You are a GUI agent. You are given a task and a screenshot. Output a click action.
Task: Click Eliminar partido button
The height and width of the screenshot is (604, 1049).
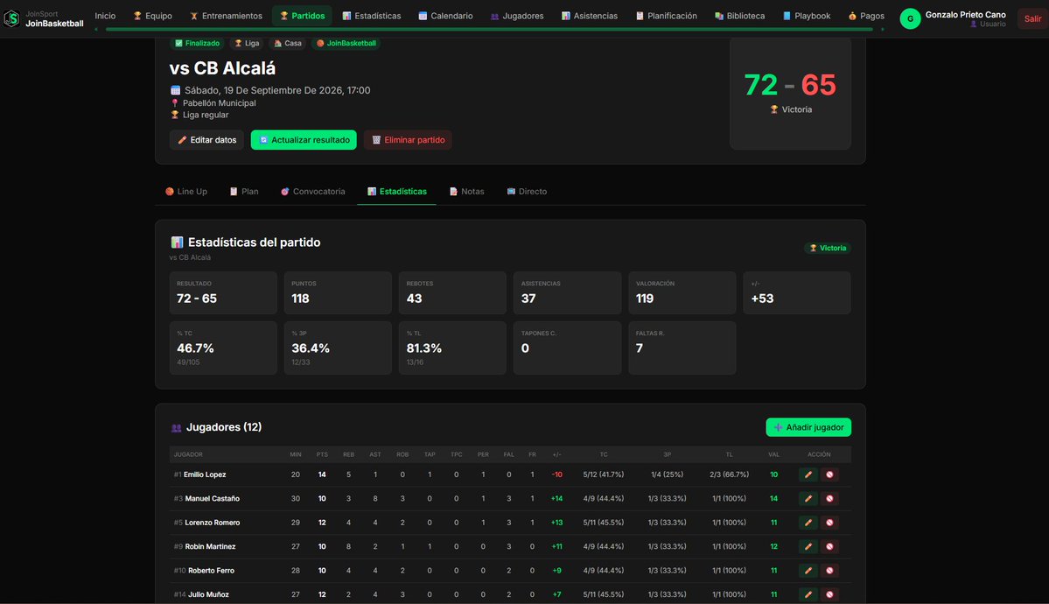click(408, 140)
